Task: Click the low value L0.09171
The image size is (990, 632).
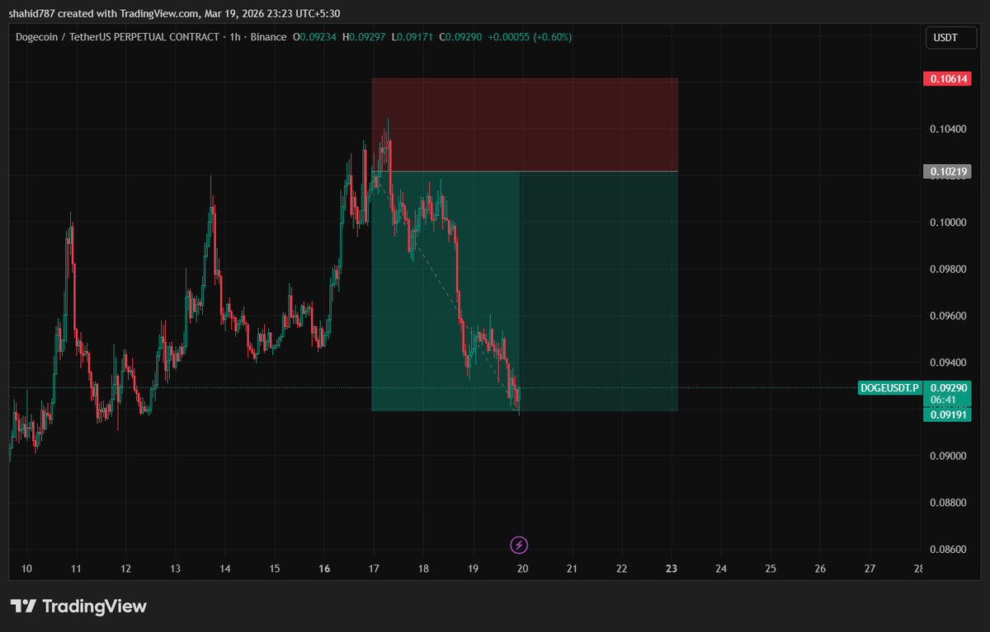Action: point(414,37)
